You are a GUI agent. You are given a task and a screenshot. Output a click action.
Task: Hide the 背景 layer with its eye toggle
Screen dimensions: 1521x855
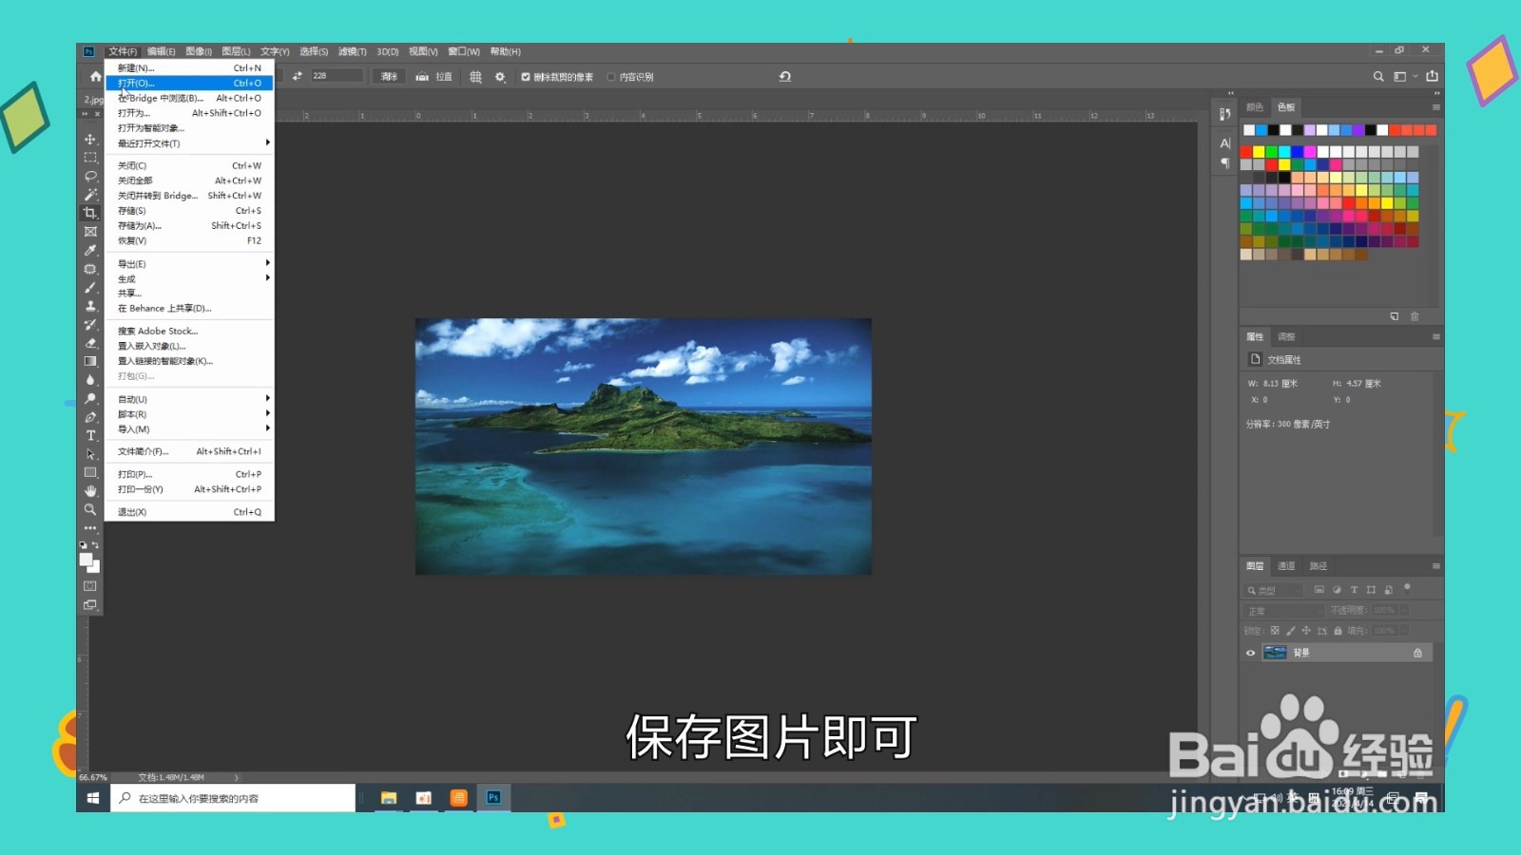coord(1250,652)
